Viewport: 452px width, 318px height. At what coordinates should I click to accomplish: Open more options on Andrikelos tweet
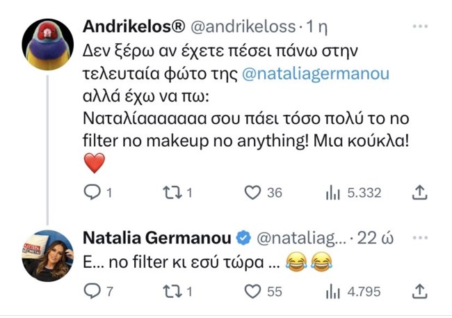(x=420, y=27)
